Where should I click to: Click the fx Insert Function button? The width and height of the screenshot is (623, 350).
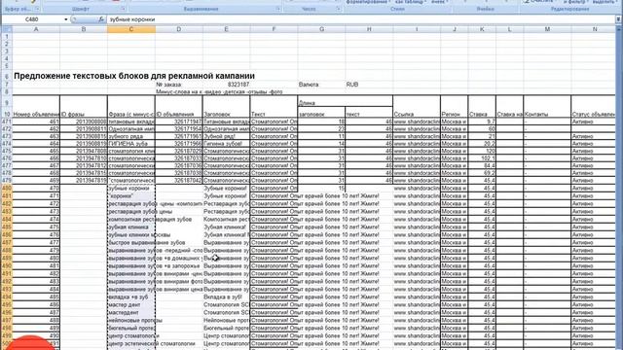pyautogui.click(x=101, y=19)
